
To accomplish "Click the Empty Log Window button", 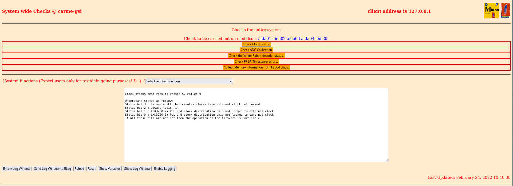I will [17, 169].
